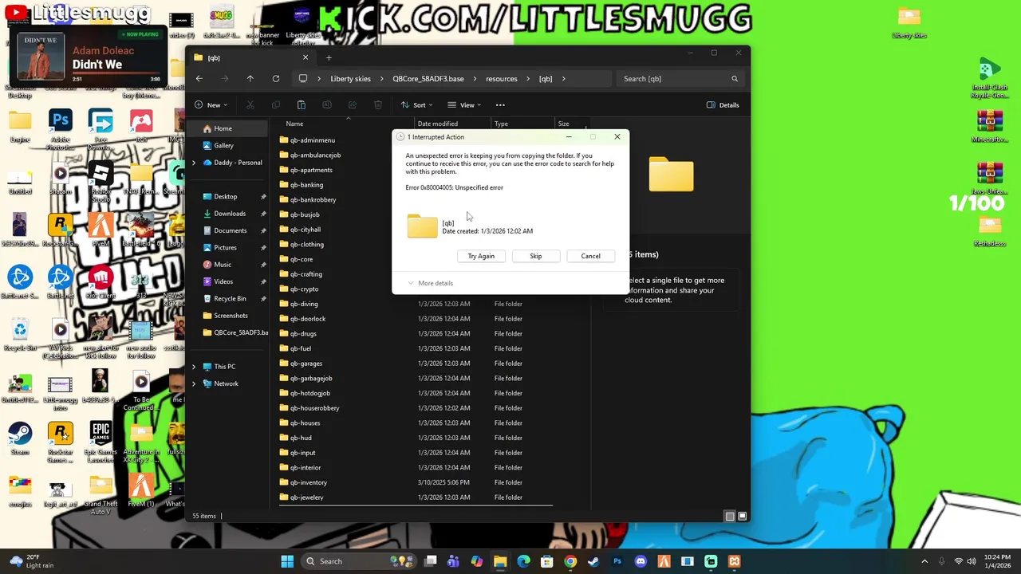Select the qb-inventory folder
Viewport: 1021px width, 574px height.
(x=309, y=482)
